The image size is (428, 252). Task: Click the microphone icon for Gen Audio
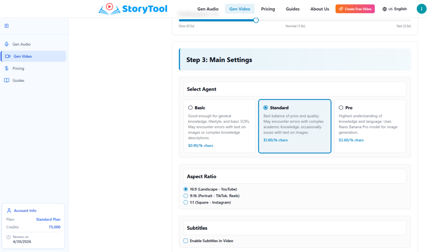coord(6,44)
